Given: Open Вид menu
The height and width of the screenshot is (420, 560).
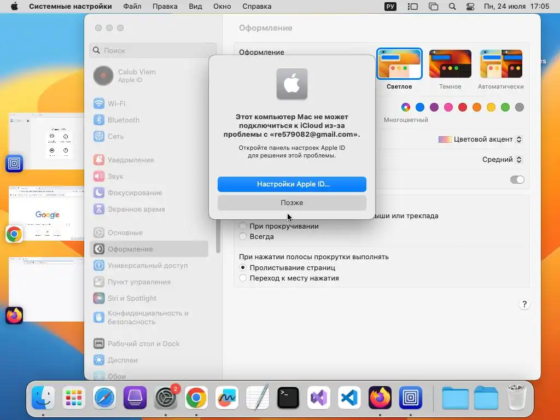Looking at the screenshot, I should 195,7.
